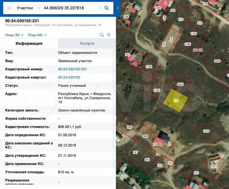The width and height of the screenshot is (229, 189).
Task: Add parcel to favorites with star icon
Action: point(109,35)
